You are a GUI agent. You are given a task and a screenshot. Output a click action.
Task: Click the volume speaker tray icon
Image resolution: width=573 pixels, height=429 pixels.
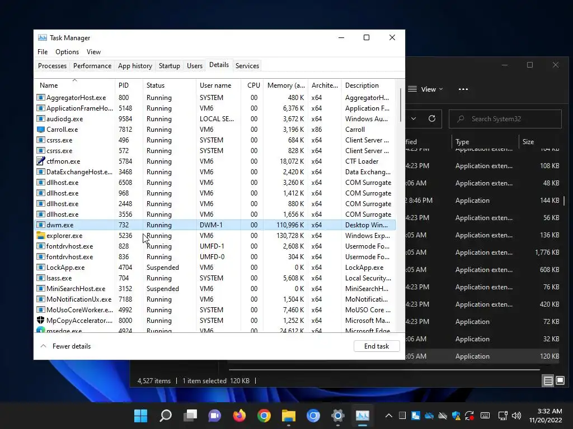[516, 416]
